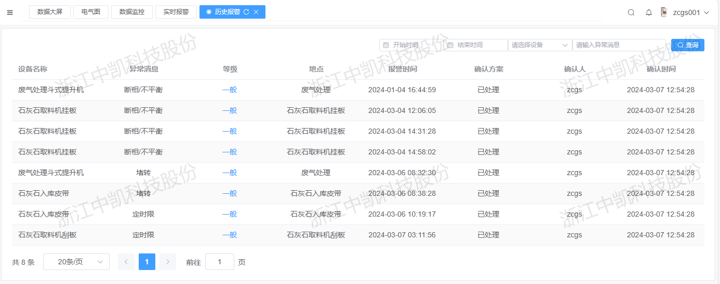
Task: Close the 历史报警 tab
Action: click(256, 12)
